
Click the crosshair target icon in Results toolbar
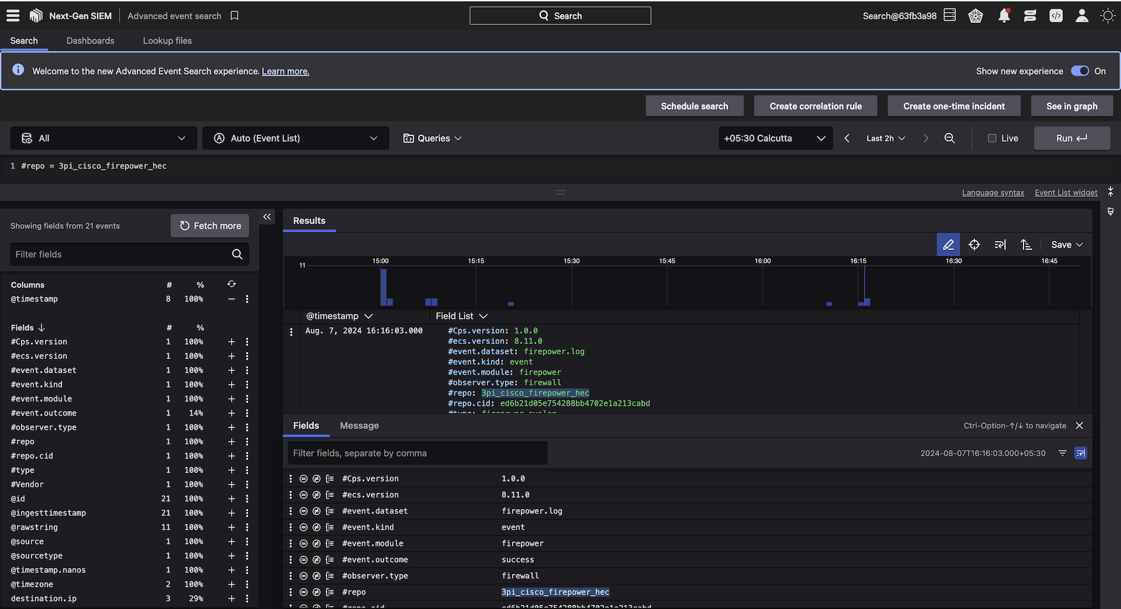pos(974,245)
